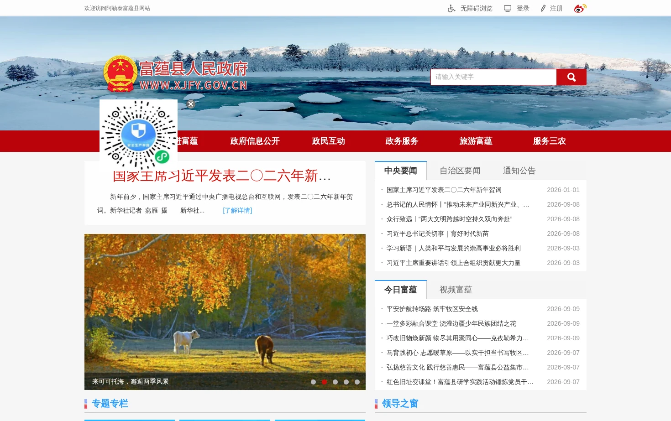The height and width of the screenshot is (421, 671).
Task: Open news 平安护航转场路 筑牢牧区安全线
Action: pyautogui.click(x=432, y=309)
